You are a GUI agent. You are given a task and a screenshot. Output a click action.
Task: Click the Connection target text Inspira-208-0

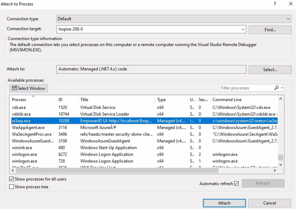70,29
